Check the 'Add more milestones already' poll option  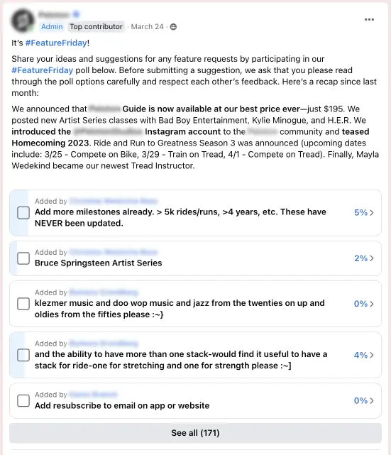point(23,213)
